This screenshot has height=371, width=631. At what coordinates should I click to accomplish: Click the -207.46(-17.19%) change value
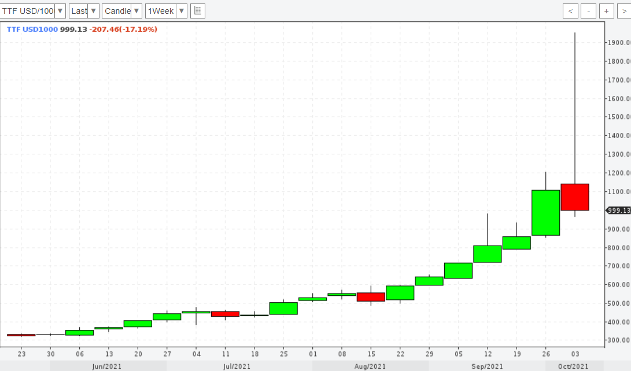pos(123,29)
